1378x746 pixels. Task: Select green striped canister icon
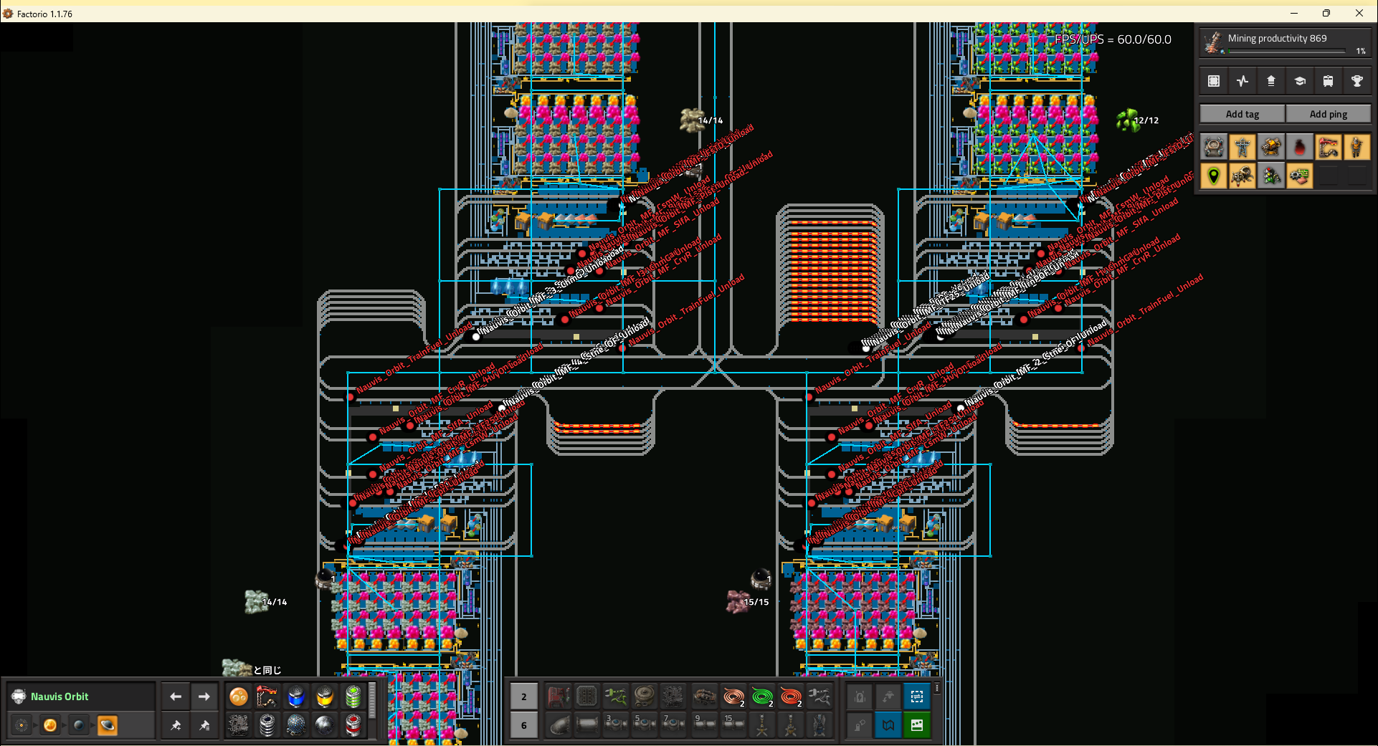click(x=353, y=697)
